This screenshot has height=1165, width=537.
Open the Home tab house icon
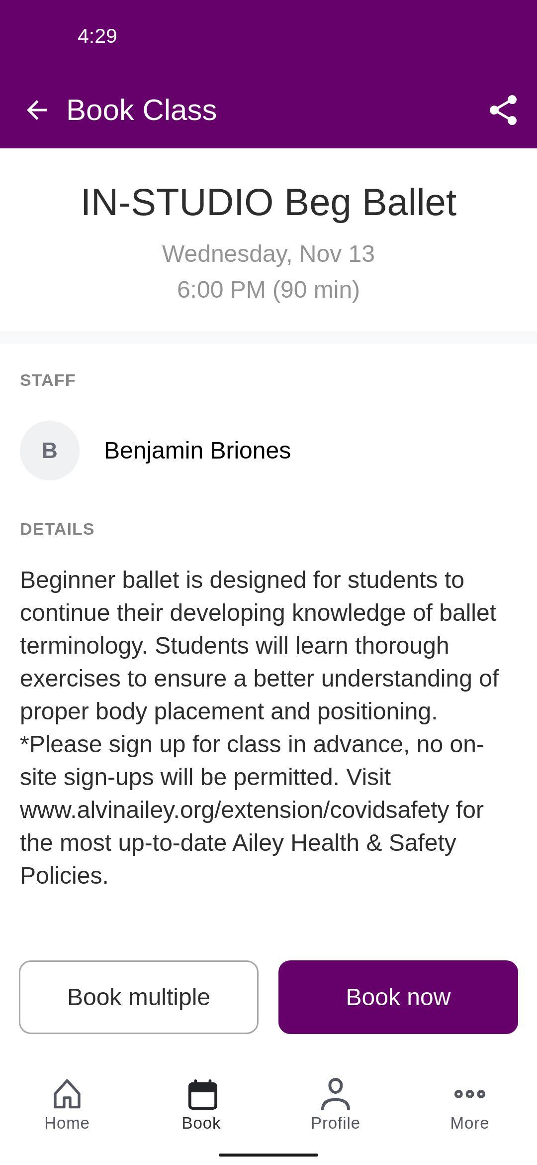click(x=67, y=1094)
